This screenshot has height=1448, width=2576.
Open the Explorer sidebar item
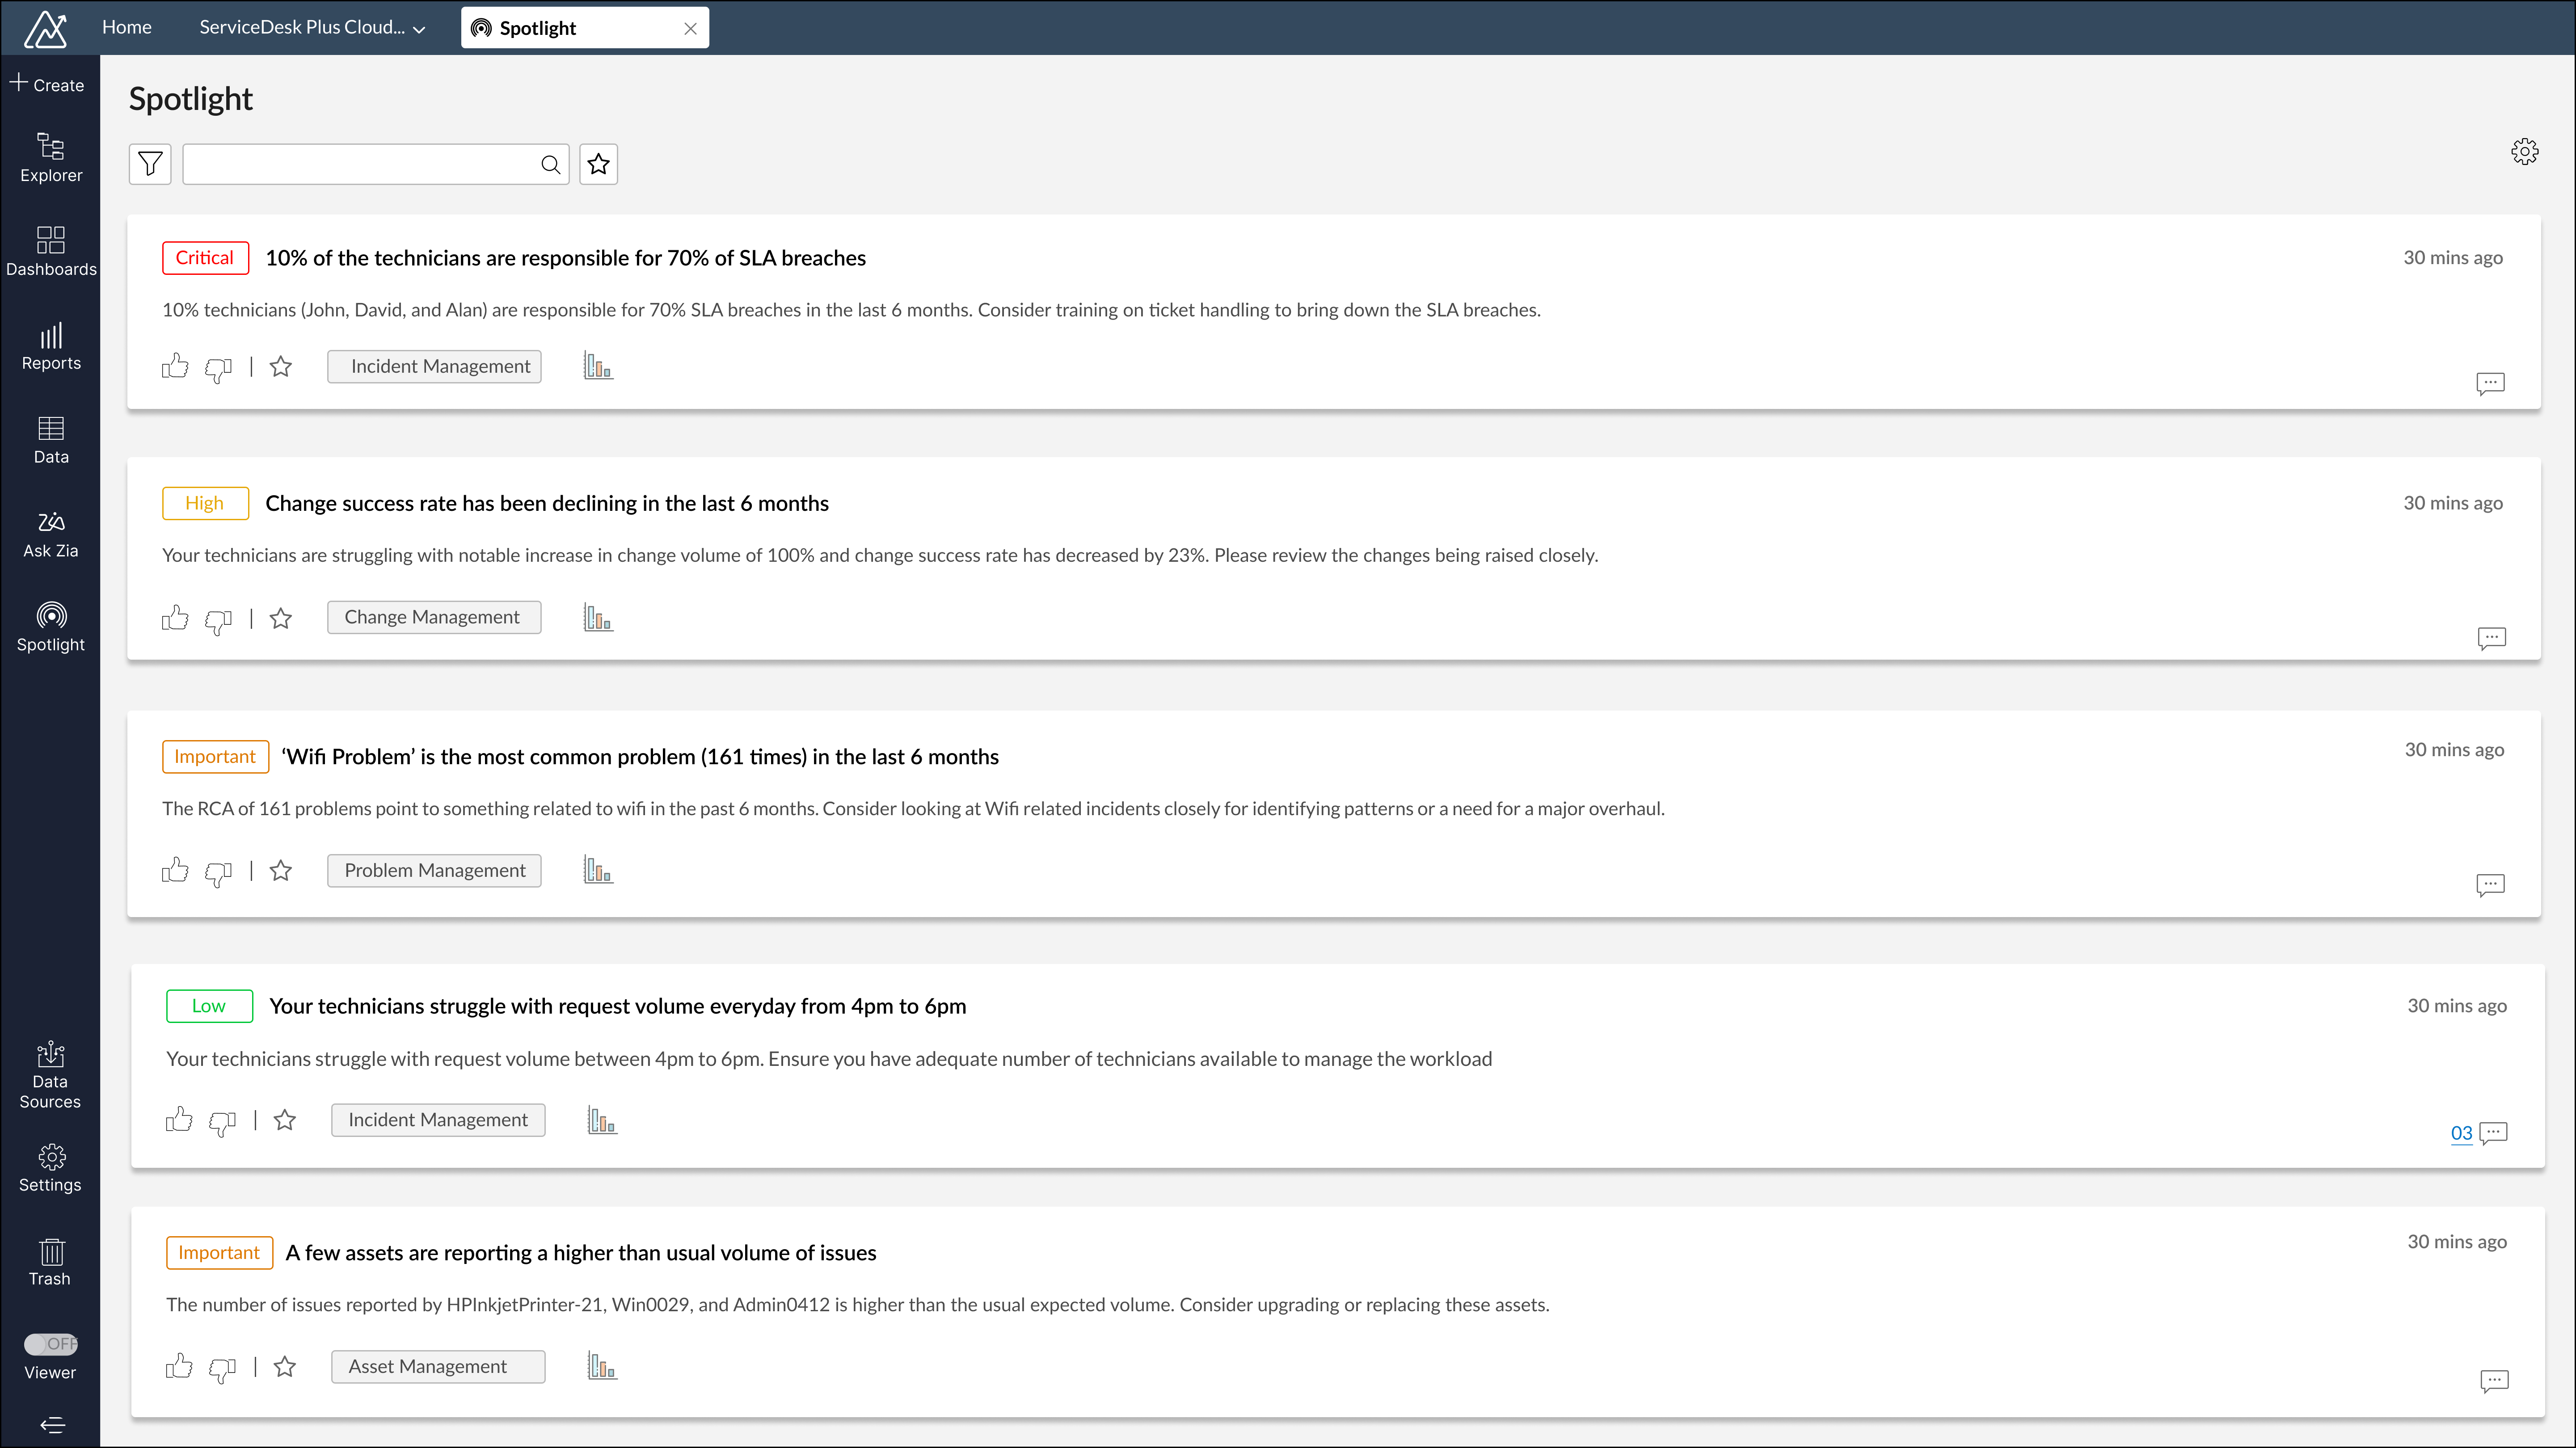coord(50,158)
